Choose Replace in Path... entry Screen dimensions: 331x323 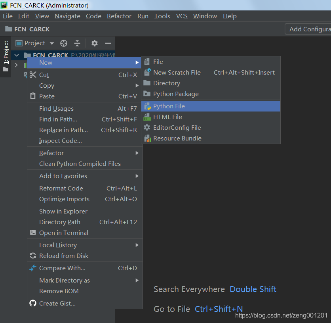tap(85, 130)
